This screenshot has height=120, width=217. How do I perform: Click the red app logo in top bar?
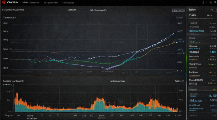click(4, 2)
